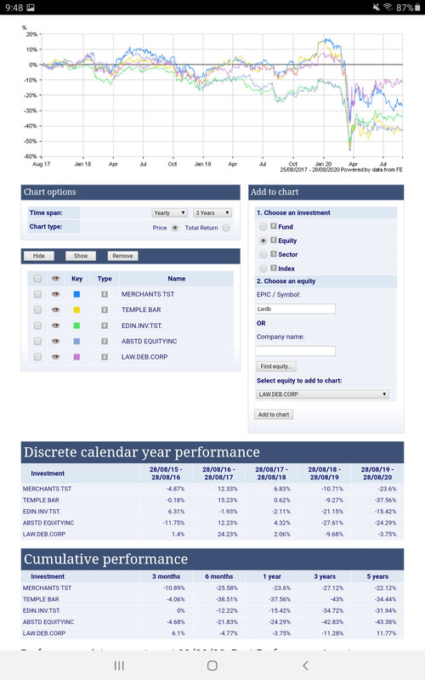425x680 pixels.
Task: Click the Name column header
Action: pos(177,279)
